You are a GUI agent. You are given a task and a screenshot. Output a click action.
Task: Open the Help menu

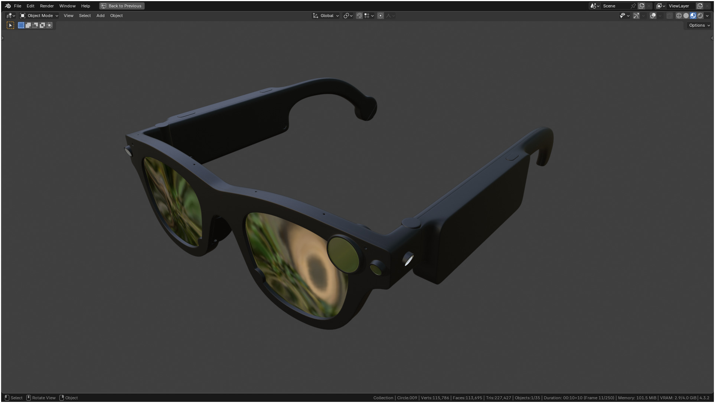(x=85, y=6)
